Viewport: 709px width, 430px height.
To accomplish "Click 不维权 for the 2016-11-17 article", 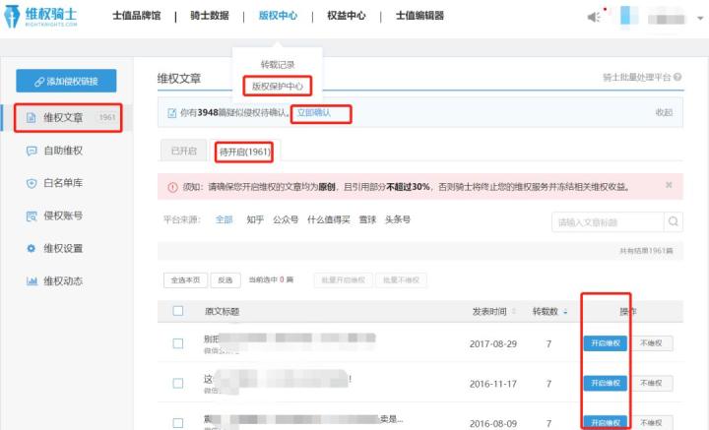I will click(x=651, y=383).
